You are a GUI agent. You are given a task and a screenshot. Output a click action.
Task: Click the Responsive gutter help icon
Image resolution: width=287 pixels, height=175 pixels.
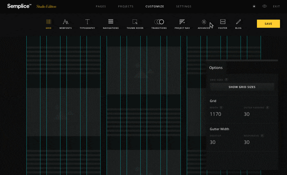pos(262,136)
